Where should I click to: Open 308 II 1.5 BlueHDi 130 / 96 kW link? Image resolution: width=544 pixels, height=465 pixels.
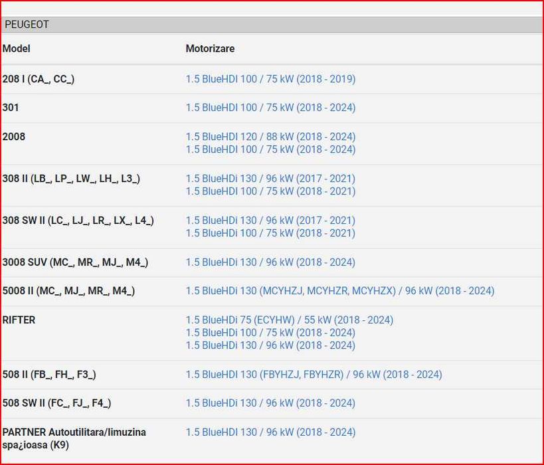(x=270, y=179)
